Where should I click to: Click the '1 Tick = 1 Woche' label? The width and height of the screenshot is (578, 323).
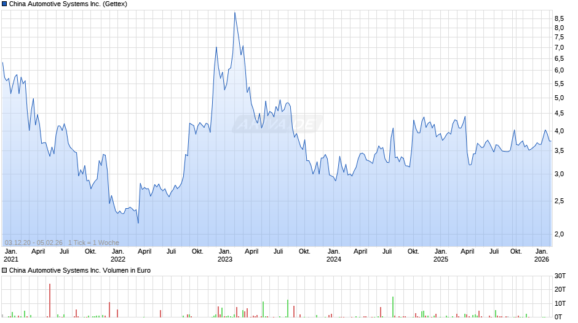coord(93,243)
